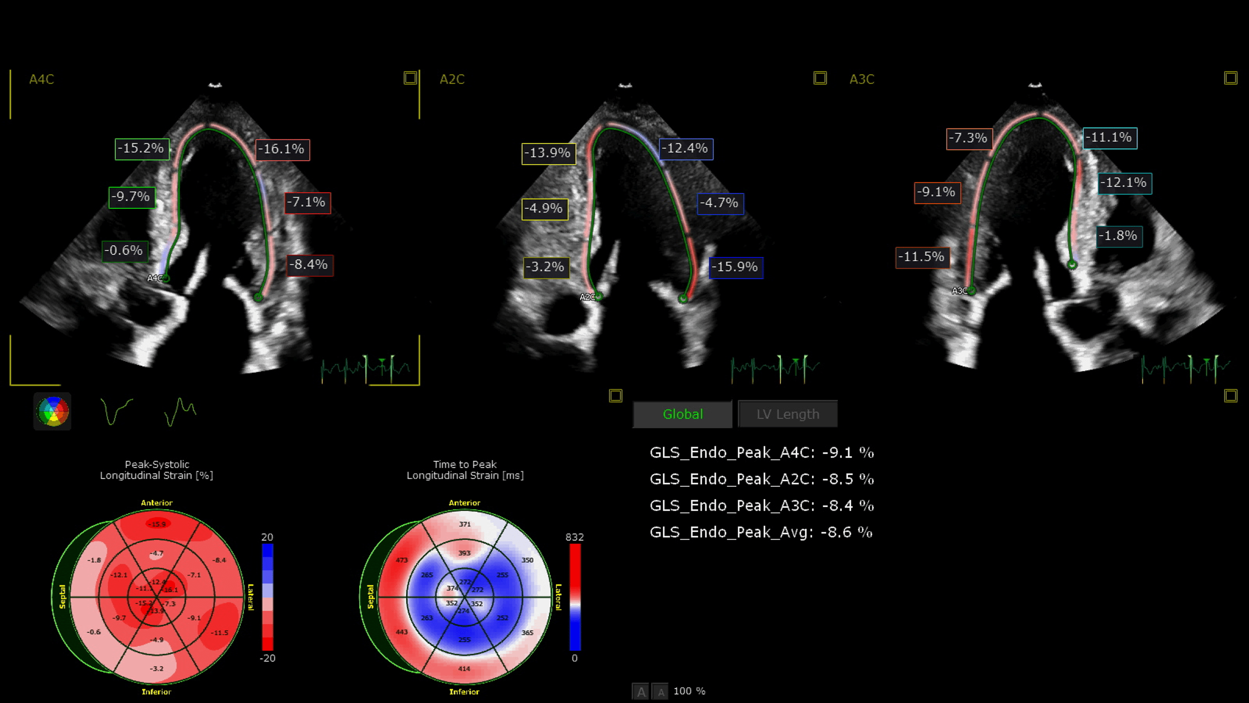This screenshot has height=703, width=1249.
Task: Select A2C segment label -4.7%
Action: tap(721, 204)
